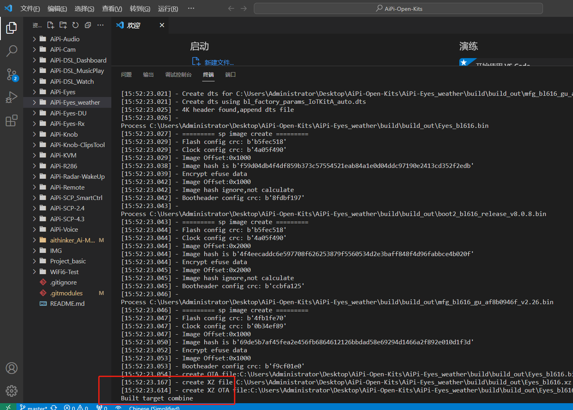This screenshot has height=410, width=573.
Task: Open the Manage gear settings icon
Action: [x=12, y=391]
